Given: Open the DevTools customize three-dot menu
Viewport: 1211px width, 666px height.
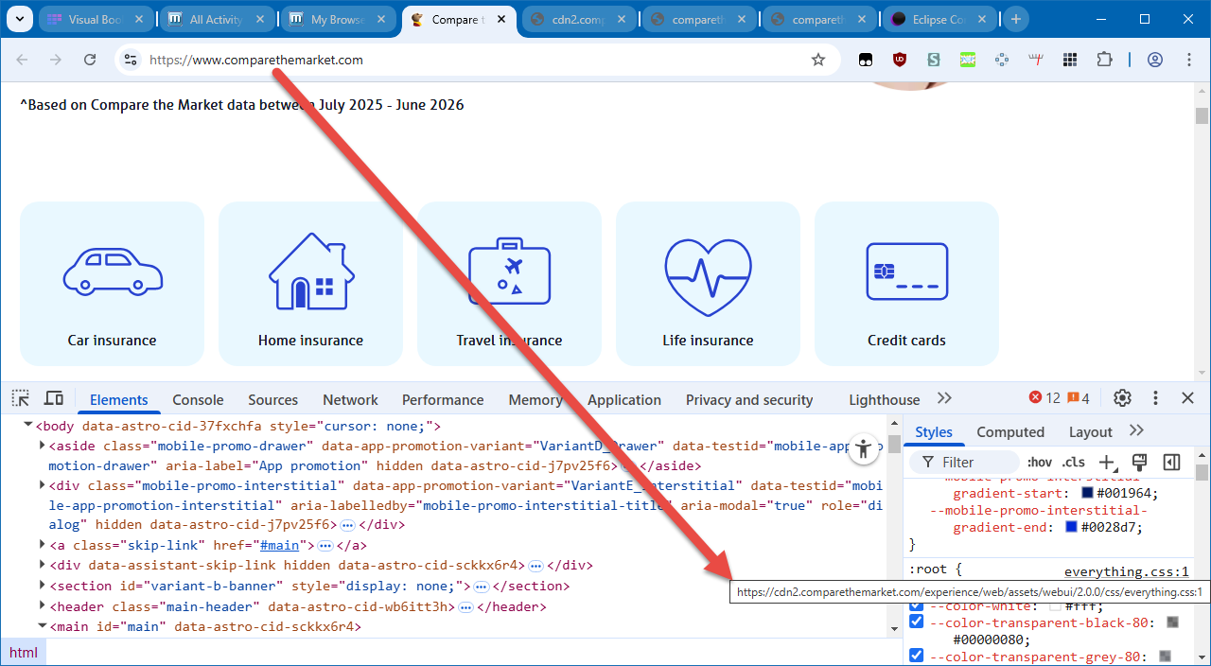Looking at the screenshot, I should point(1155,398).
